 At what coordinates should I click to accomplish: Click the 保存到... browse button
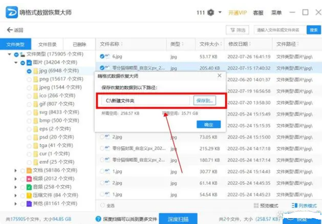click(205, 101)
